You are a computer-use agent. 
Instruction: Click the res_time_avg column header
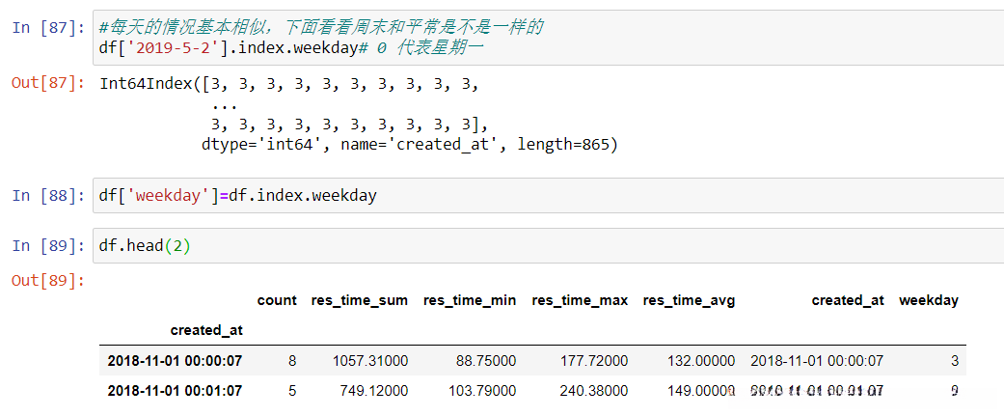(689, 300)
